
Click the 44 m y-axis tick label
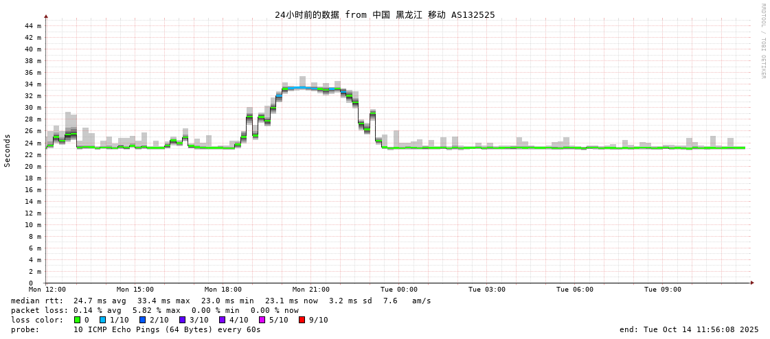tap(33, 26)
